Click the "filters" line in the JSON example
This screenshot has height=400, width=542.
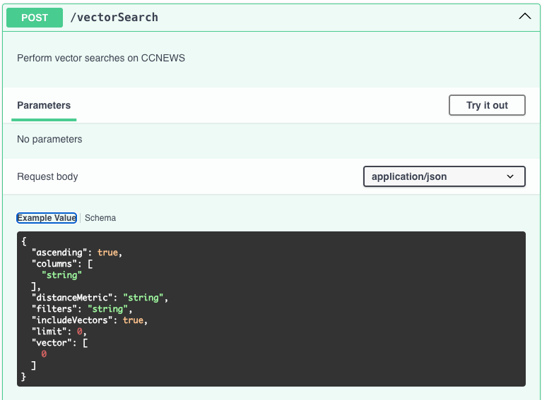81,309
